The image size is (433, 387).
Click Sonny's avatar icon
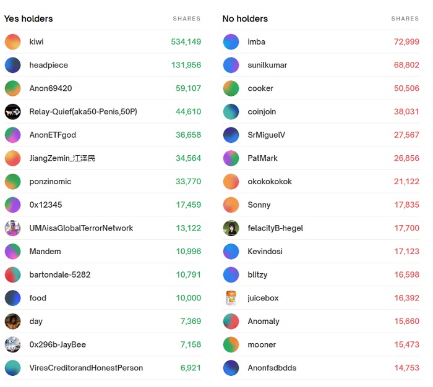231,205
